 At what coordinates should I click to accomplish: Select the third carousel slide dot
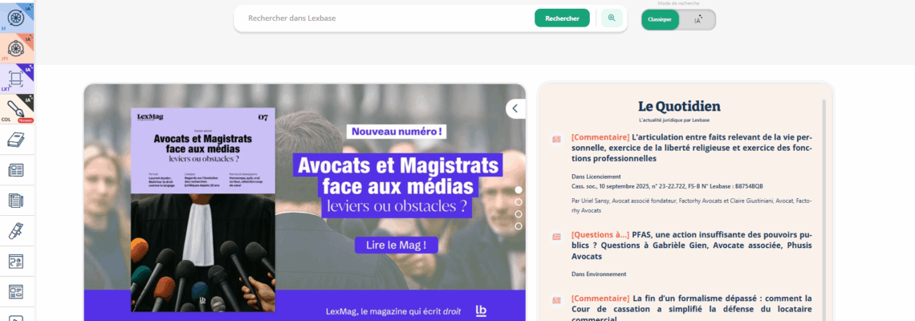coord(518,214)
